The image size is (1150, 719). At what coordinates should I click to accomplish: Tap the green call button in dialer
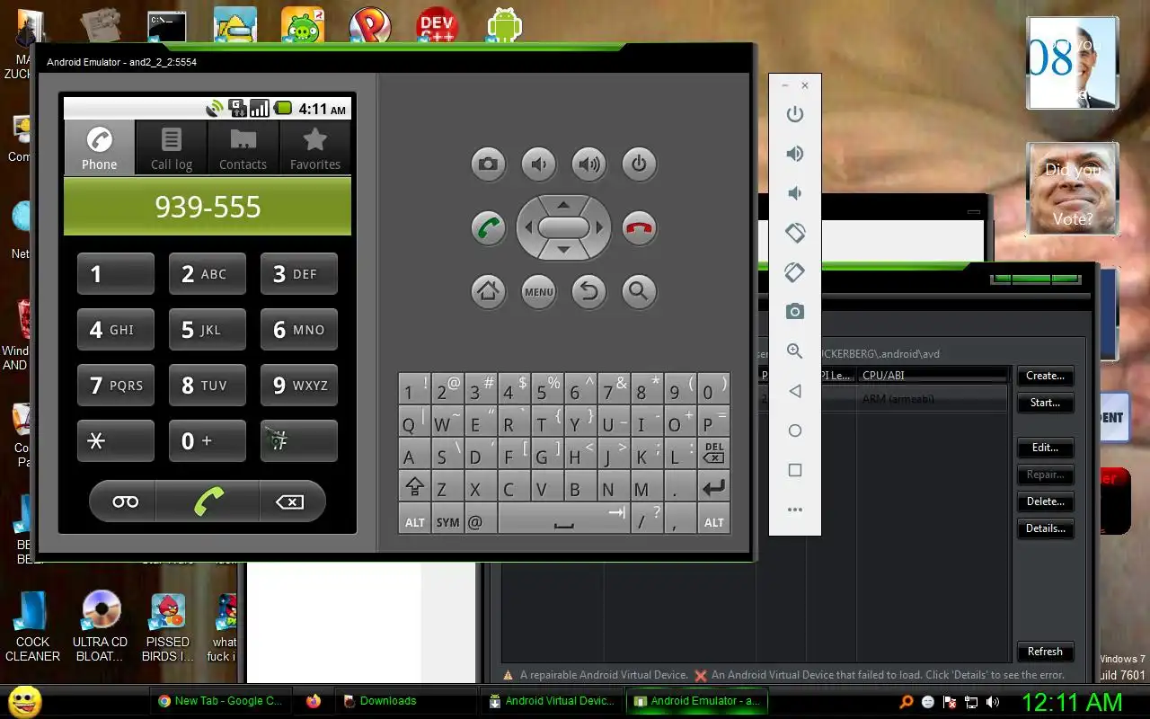click(x=208, y=502)
